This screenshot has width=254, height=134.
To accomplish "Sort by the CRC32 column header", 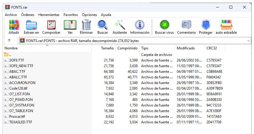I will click(x=215, y=48).
